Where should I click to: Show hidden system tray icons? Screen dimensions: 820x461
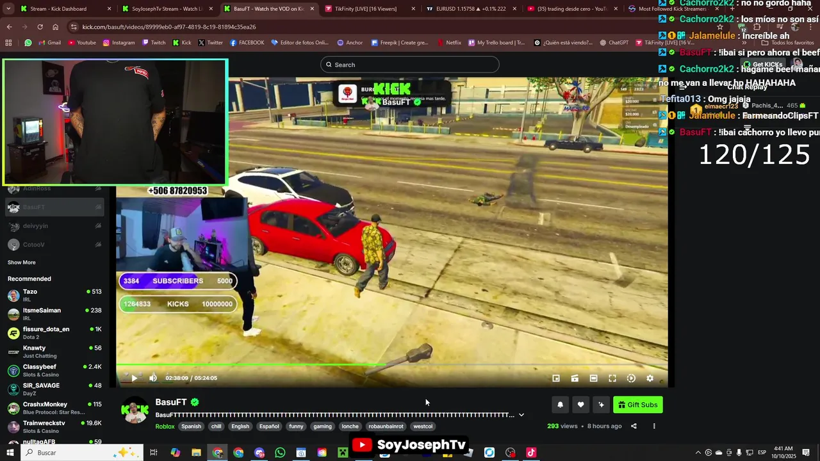[x=698, y=453]
